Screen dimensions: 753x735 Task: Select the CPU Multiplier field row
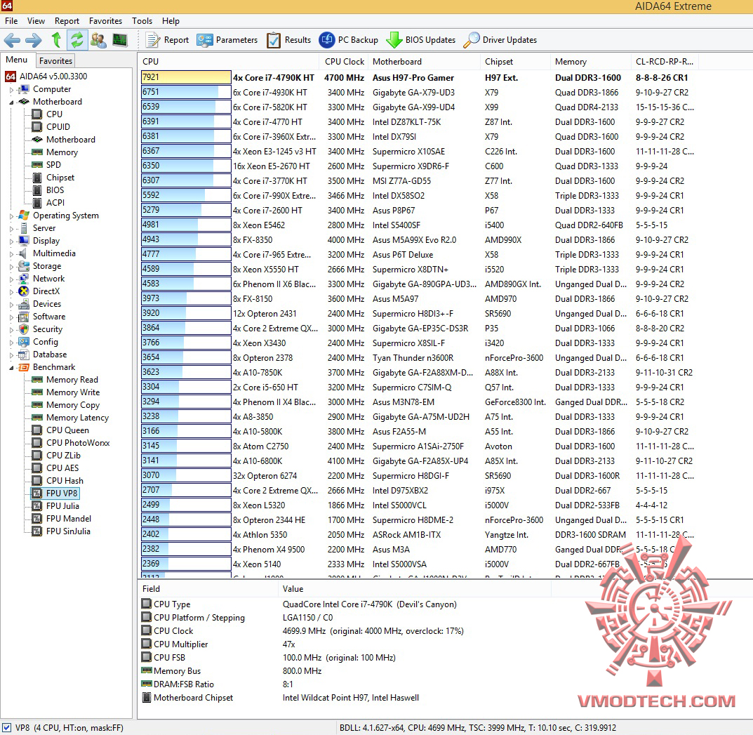point(346,644)
